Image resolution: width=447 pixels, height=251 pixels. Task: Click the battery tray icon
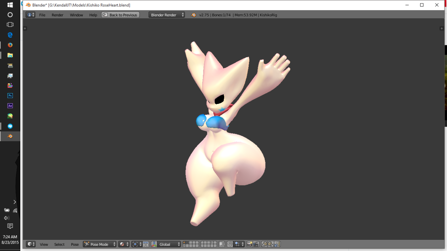[7, 210]
